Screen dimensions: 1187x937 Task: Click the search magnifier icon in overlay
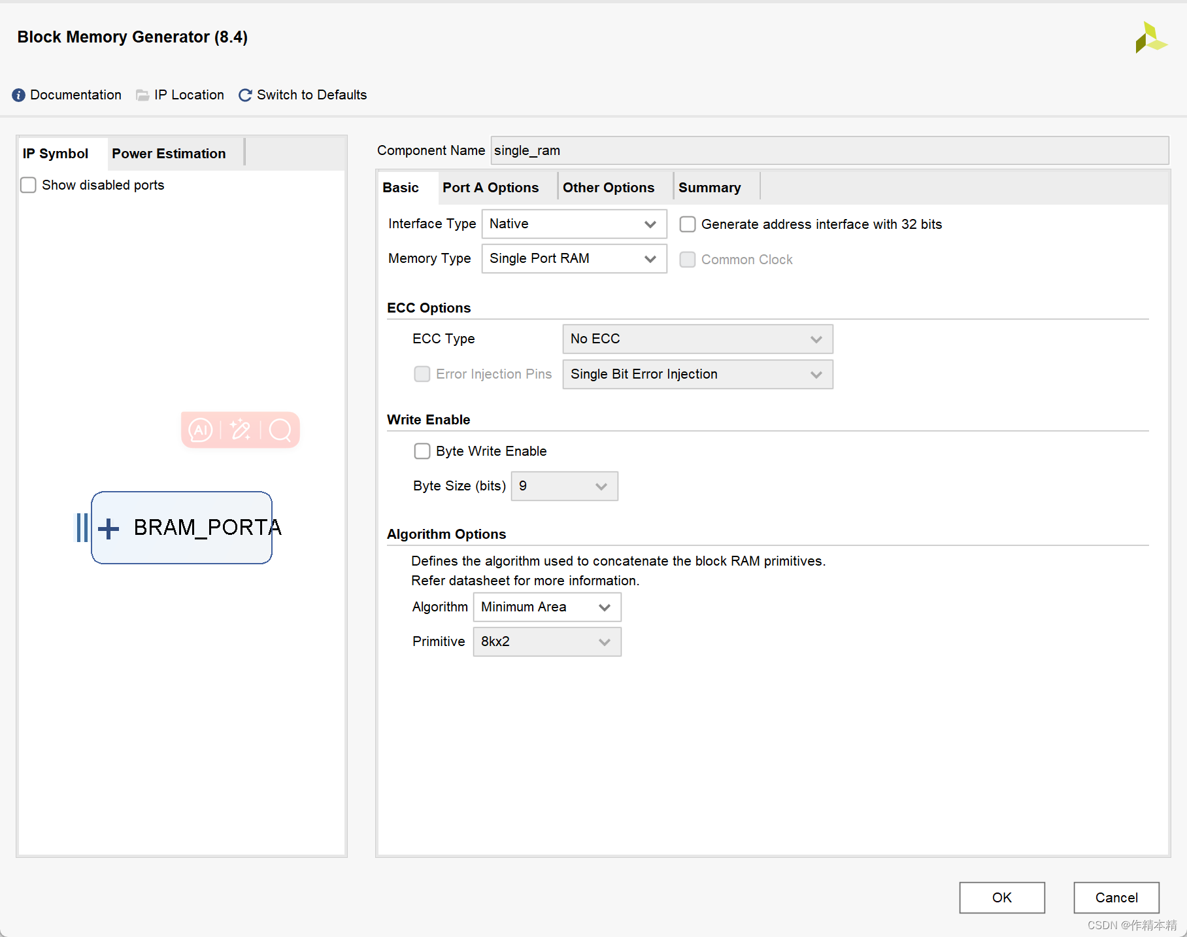(x=280, y=430)
